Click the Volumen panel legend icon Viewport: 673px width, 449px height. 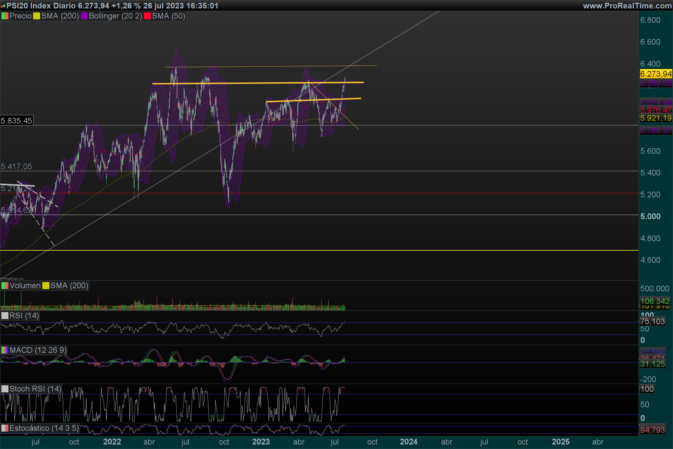(5, 285)
